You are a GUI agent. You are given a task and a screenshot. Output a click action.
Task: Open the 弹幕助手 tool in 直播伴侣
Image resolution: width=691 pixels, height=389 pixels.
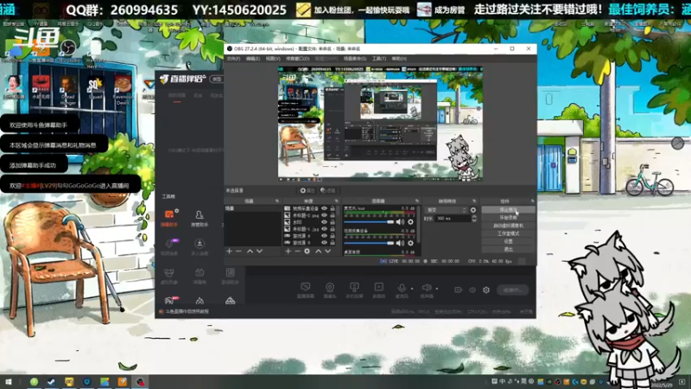click(169, 218)
